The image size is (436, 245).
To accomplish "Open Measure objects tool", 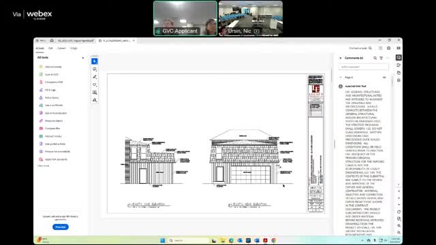I will coord(51,121).
